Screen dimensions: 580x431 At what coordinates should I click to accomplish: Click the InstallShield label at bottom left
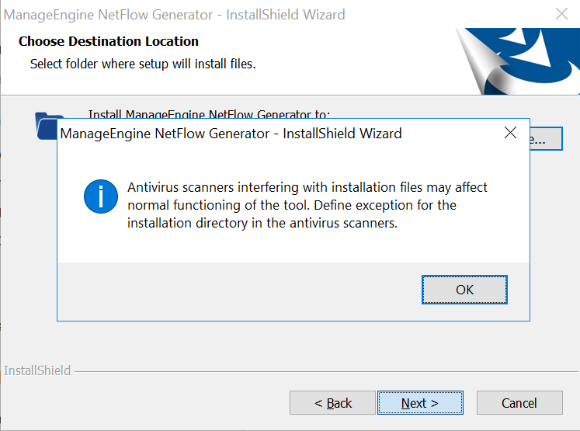(x=37, y=370)
